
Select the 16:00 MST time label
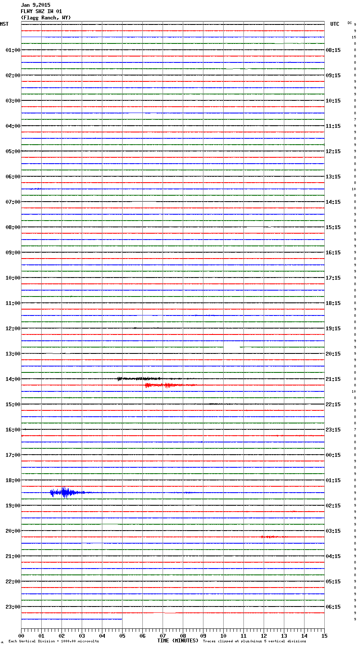click(13, 430)
